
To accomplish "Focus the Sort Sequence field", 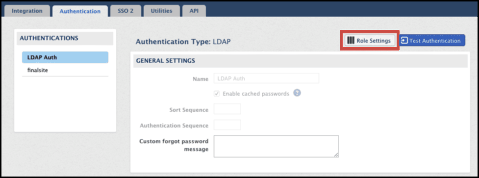I will tap(227, 109).
